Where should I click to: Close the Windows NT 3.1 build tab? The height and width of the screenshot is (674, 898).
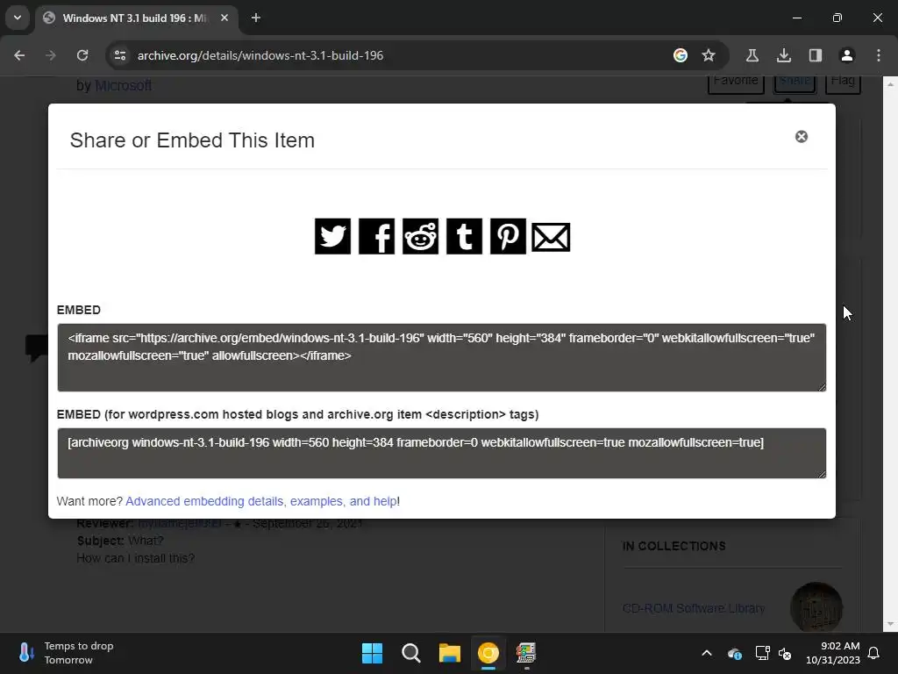click(x=224, y=18)
